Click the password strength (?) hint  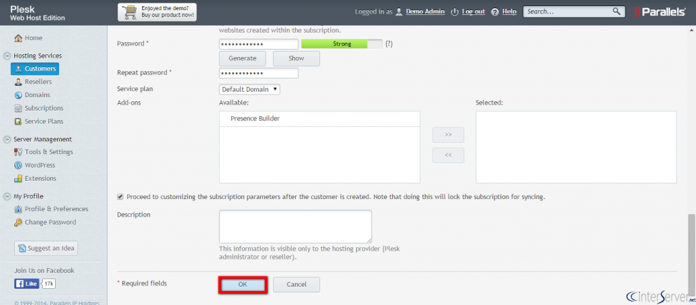coord(389,44)
